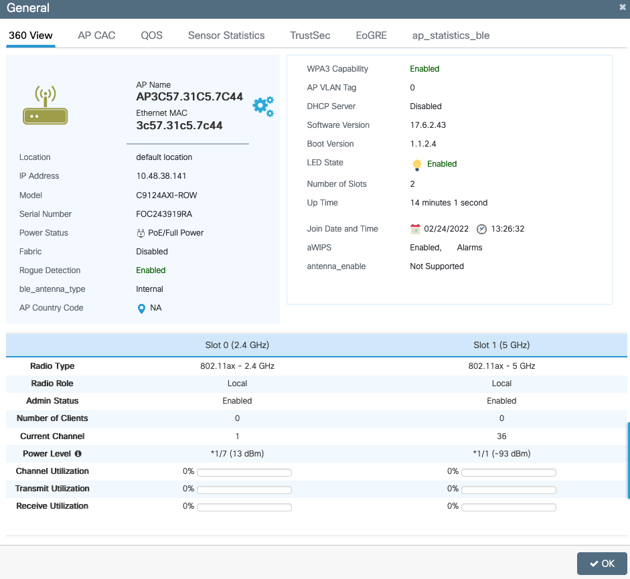The height and width of the screenshot is (579, 630).
Task: Click the AP settings gears icon
Action: [x=263, y=106]
